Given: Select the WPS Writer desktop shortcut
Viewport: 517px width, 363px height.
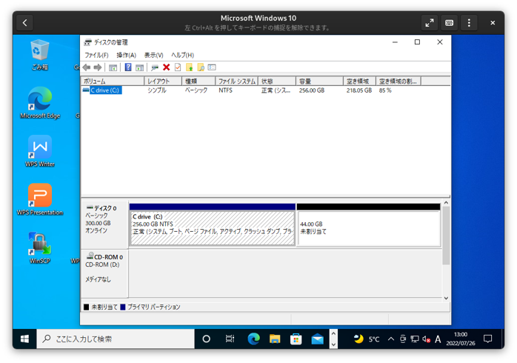Looking at the screenshot, I should 40,151.
